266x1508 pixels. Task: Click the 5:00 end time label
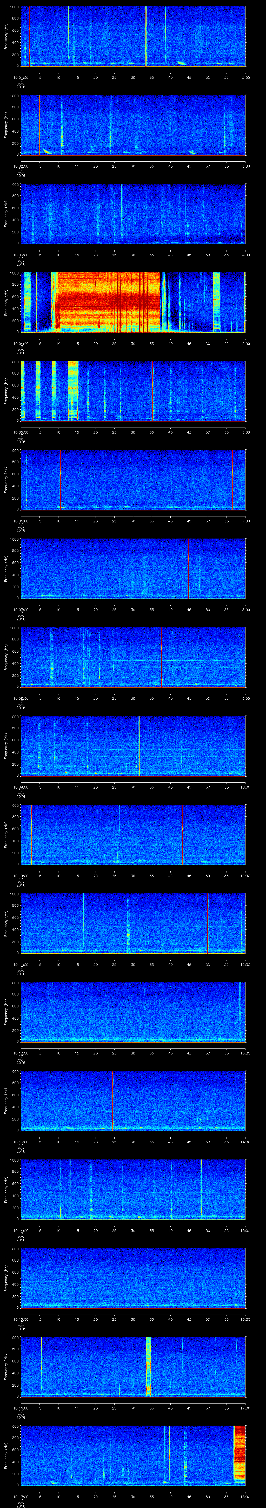245,344
